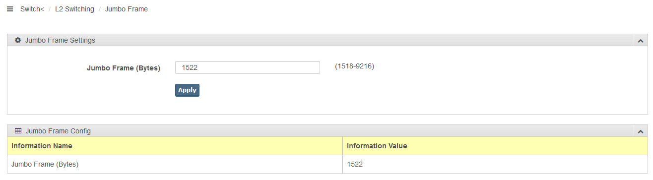This screenshot has height=180, width=653.
Task: Click the Jumbo Frame (Bytes) table cell
Action: [x=175, y=164]
